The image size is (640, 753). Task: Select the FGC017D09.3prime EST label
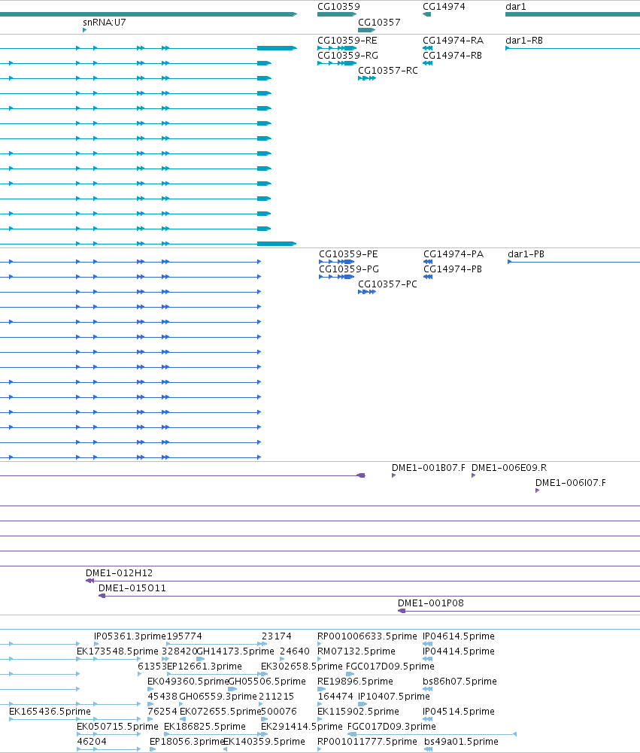[391, 727]
